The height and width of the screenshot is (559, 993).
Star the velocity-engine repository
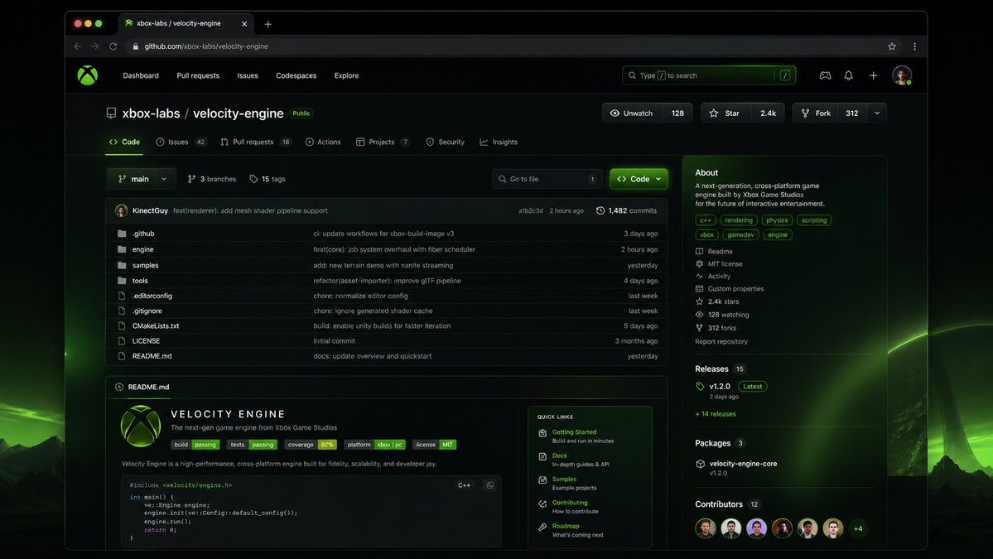click(725, 113)
